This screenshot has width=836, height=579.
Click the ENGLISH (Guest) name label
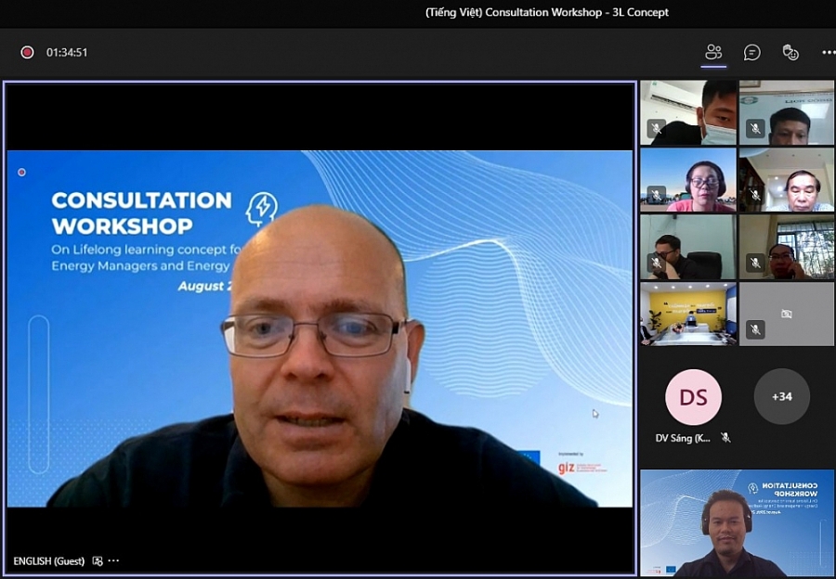pos(48,561)
